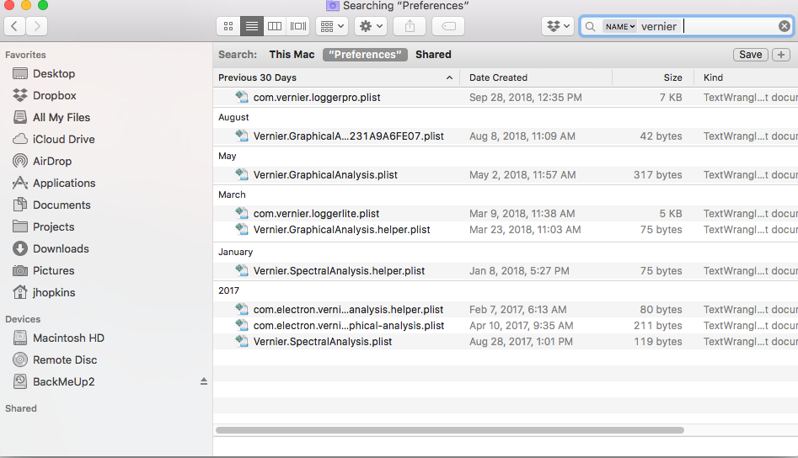Click into the search field text
Viewport: 798px width, 458px height.
[659, 26]
